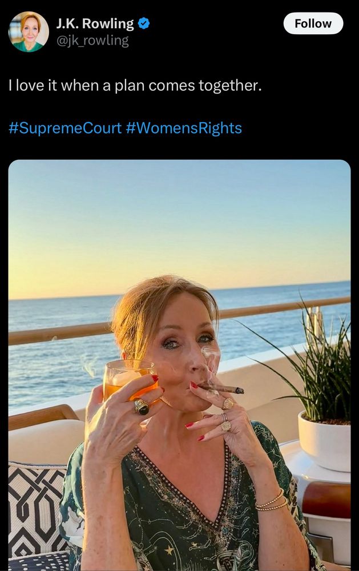359x571 pixels.
Task: Click the black stone ring in the photo
Action: tap(142, 407)
